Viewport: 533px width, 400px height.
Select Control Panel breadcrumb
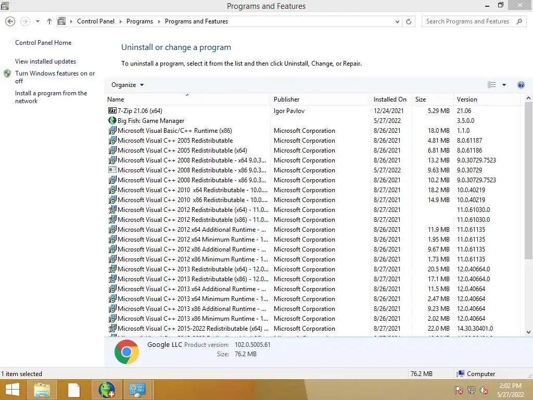96,21
